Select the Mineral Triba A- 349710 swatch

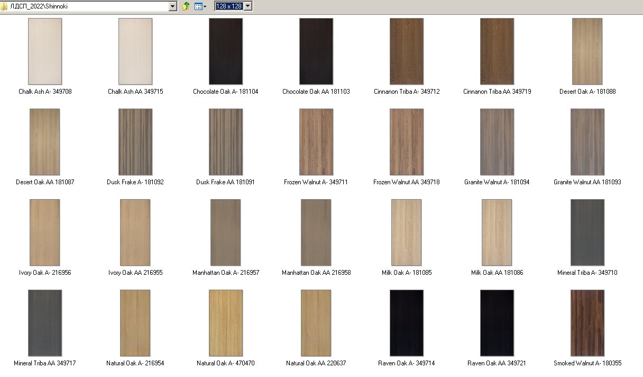(587, 232)
